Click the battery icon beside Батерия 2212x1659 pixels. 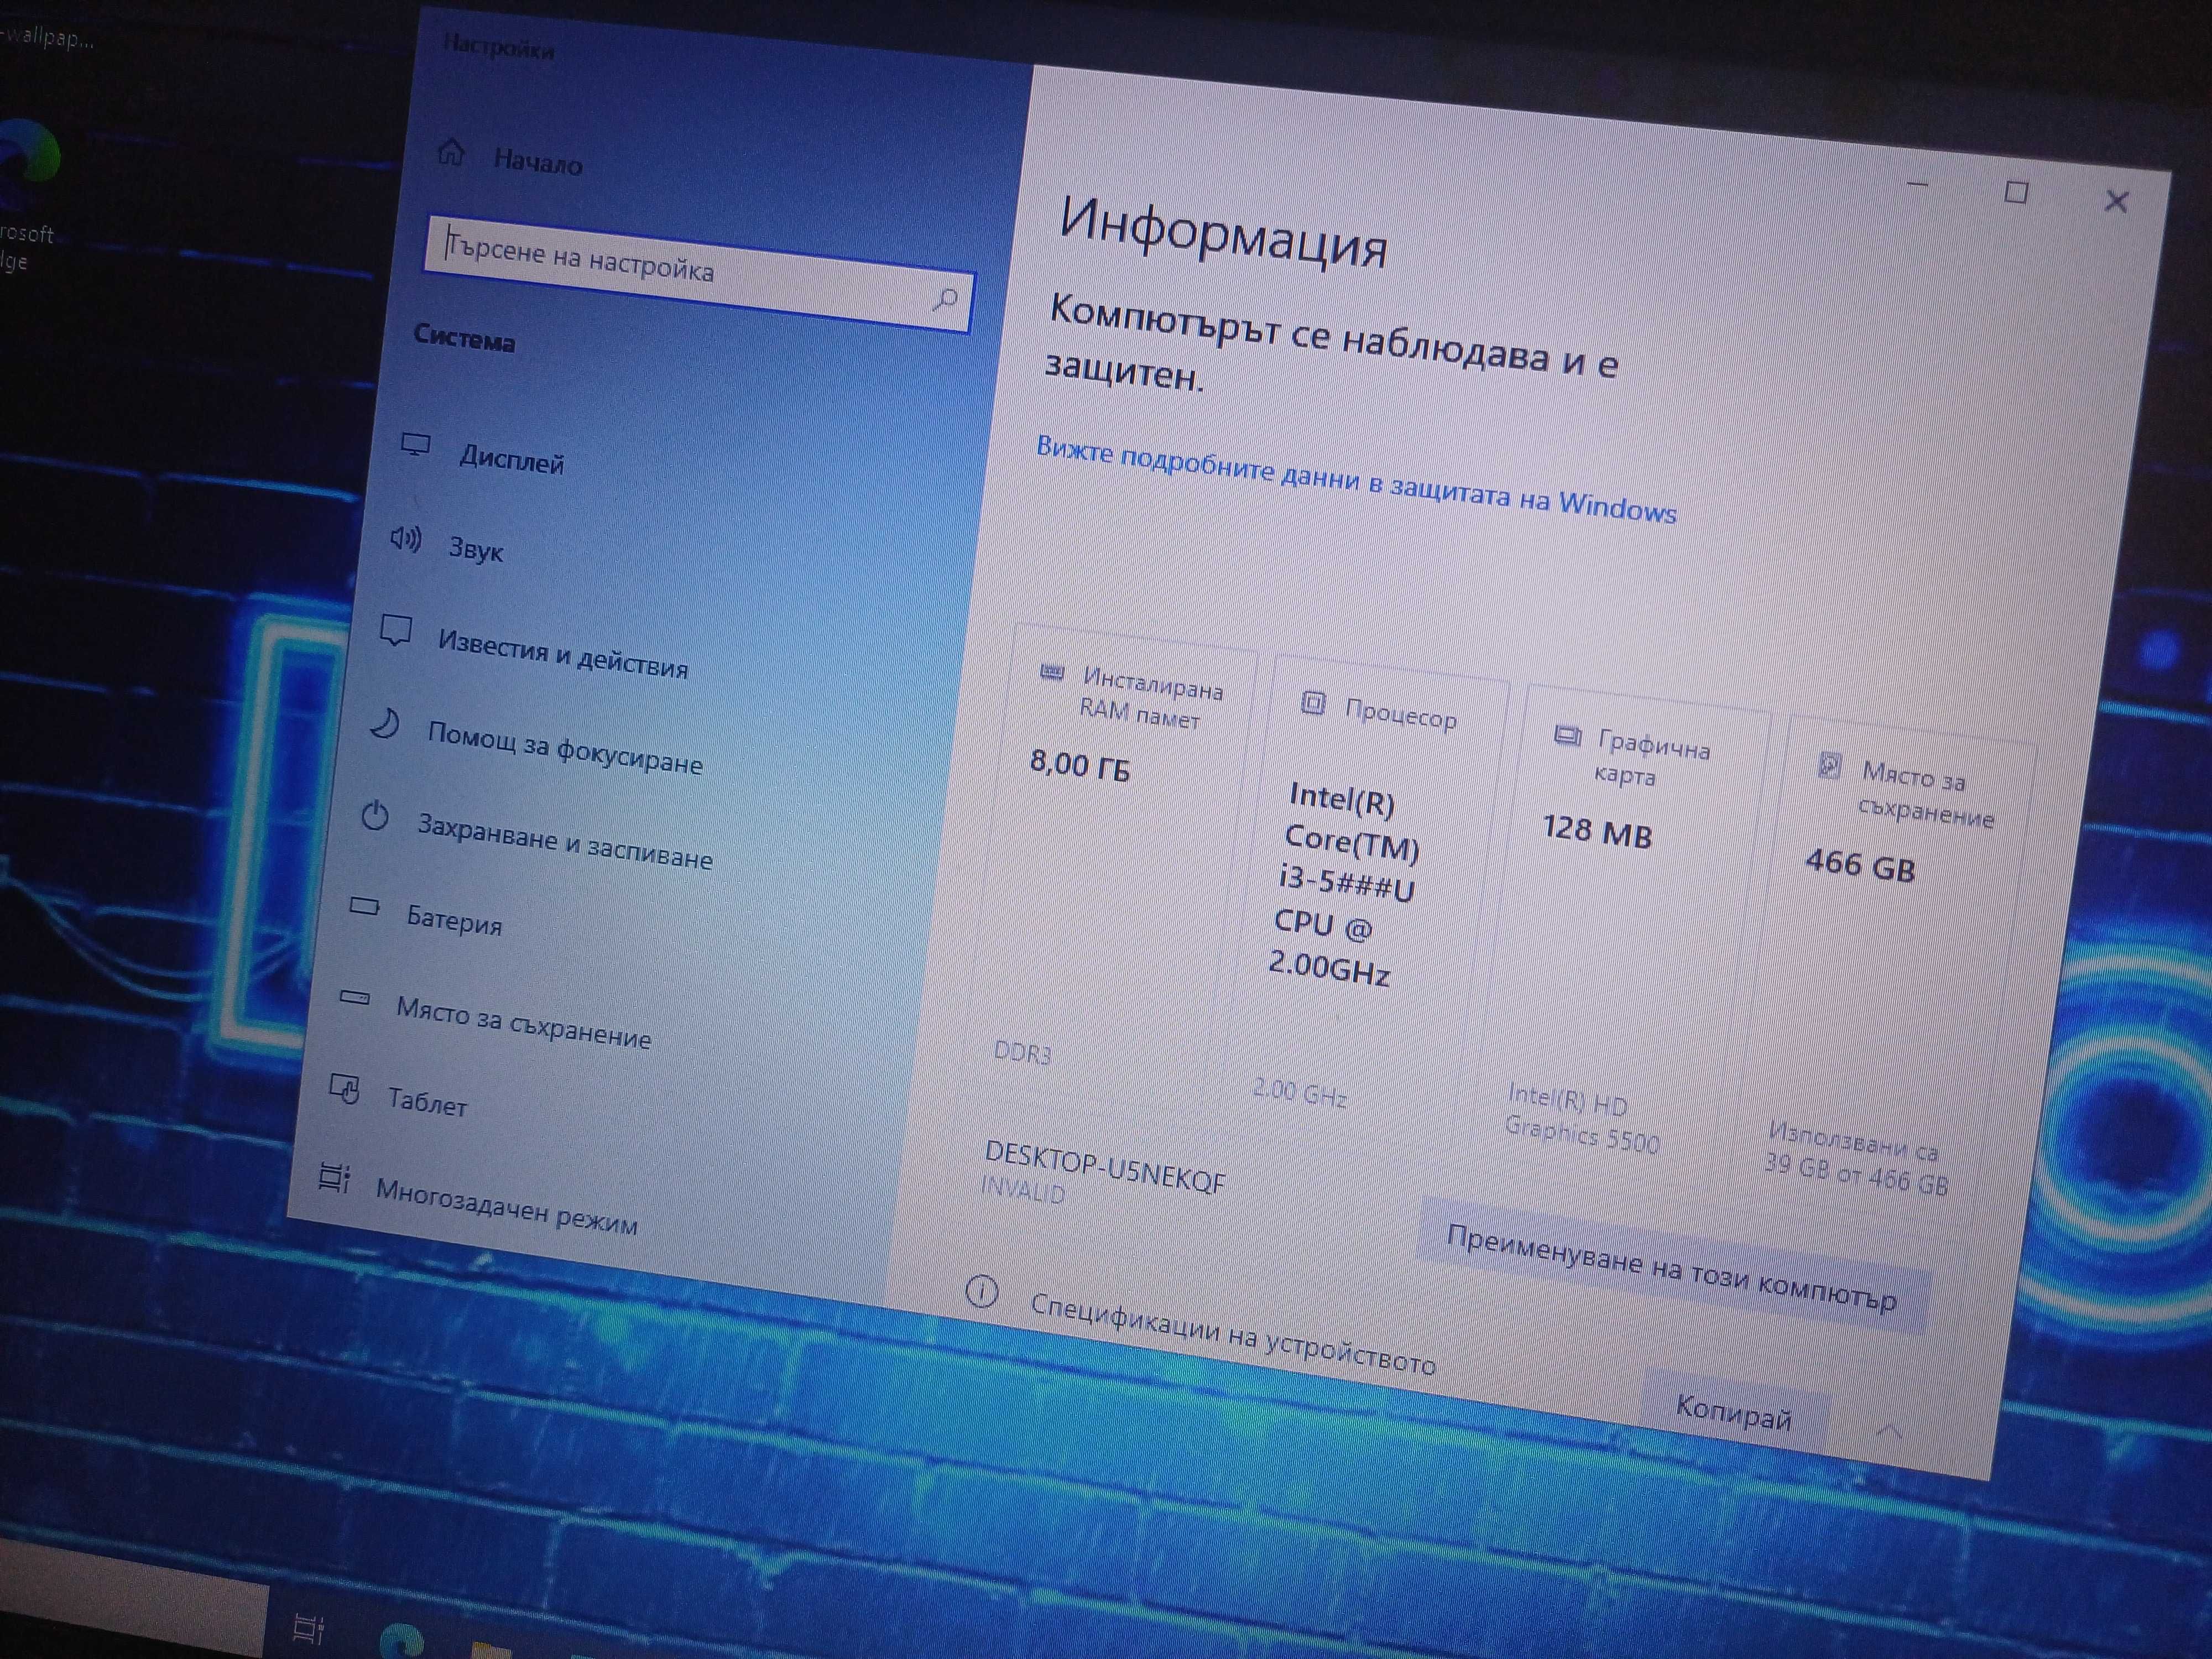[x=364, y=907]
